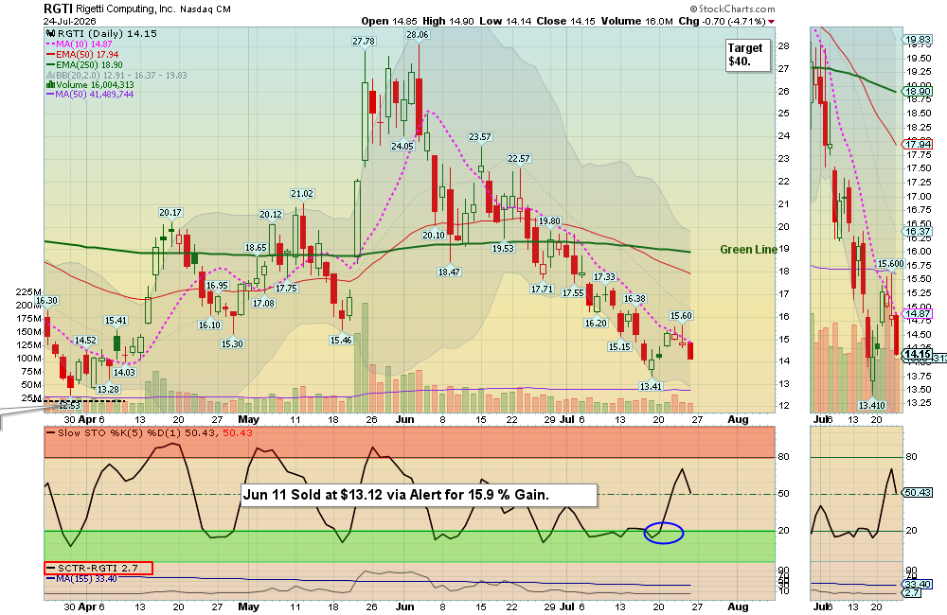The width and height of the screenshot is (947, 615).
Task: Click the 'Nasdaq CM' exchange label
Action: point(205,9)
